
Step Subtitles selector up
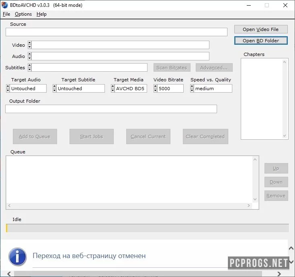pyautogui.click(x=29, y=66)
